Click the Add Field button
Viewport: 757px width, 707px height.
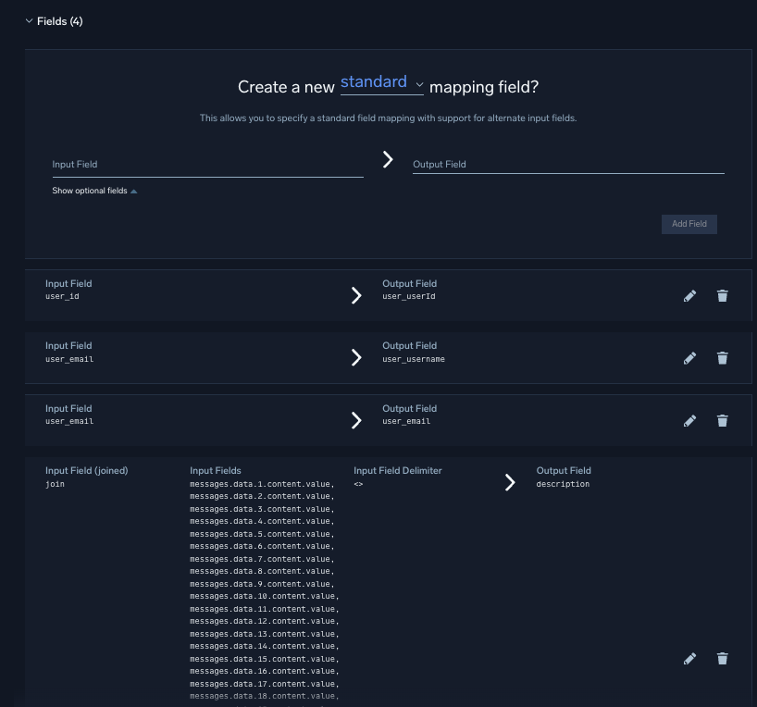pos(689,224)
